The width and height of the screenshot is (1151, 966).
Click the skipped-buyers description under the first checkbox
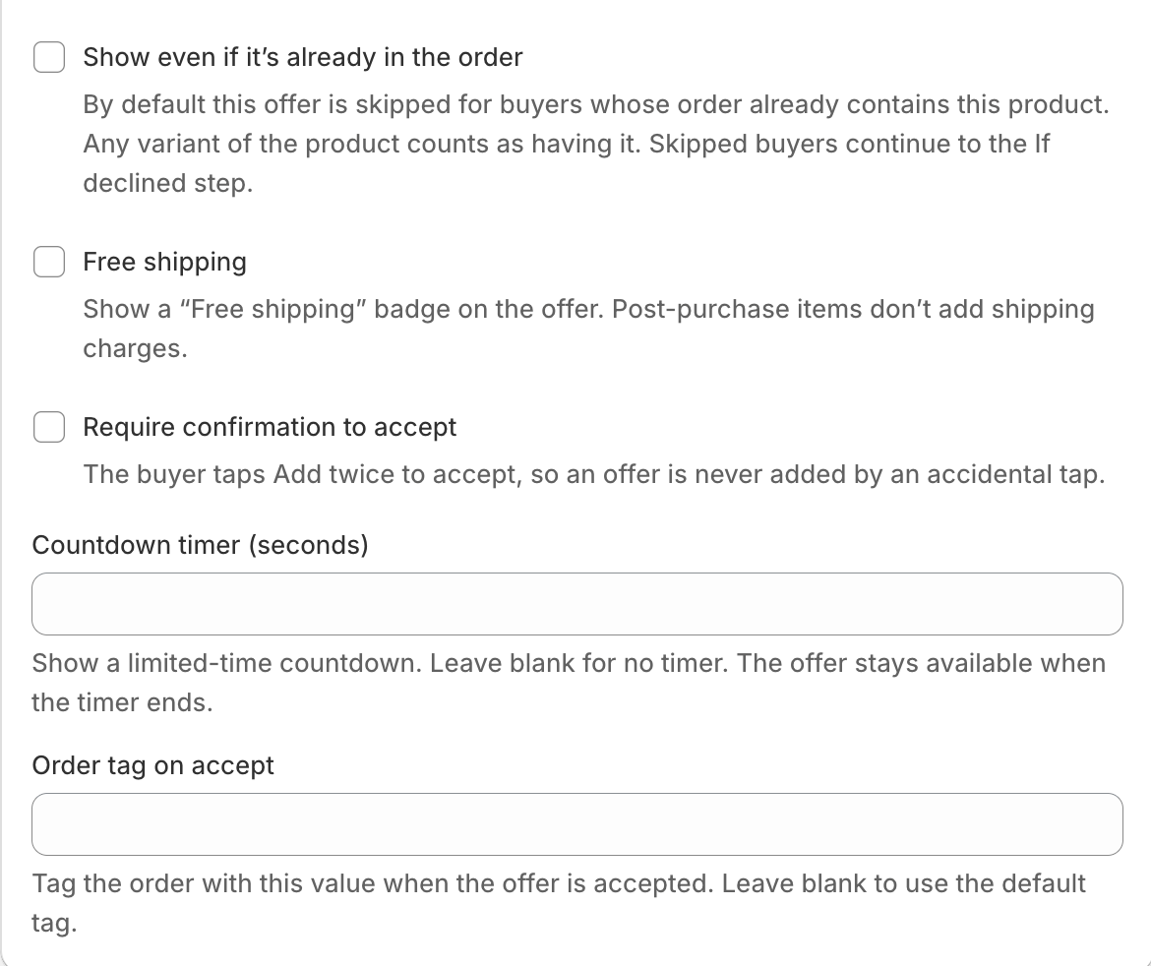point(596,144)
